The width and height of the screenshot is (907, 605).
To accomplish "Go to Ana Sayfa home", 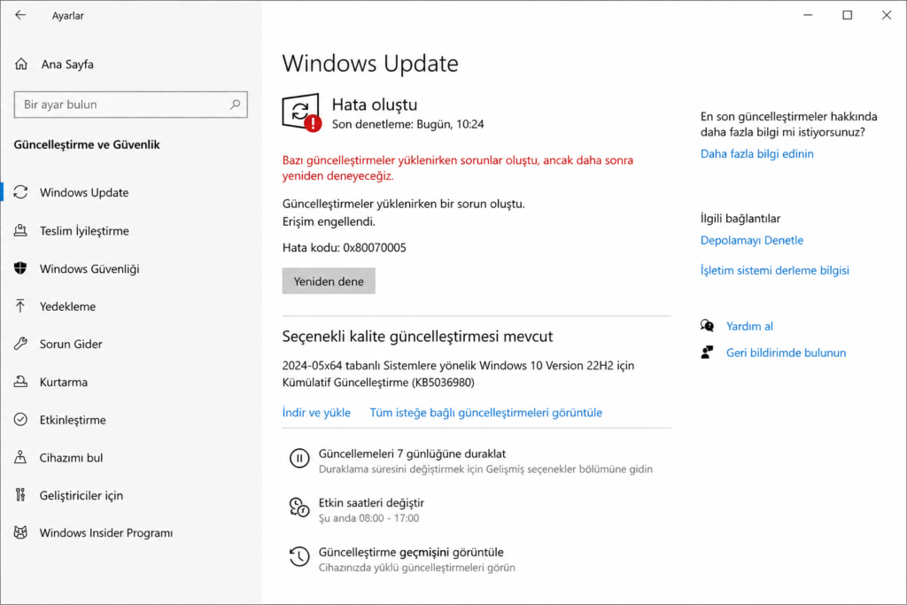I will point(67,64).
